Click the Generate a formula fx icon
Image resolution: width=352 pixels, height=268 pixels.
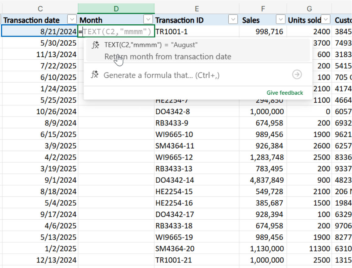coord(94,75)
